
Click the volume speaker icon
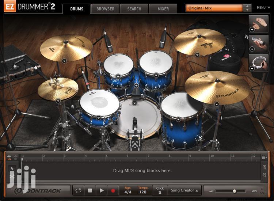coord(210,191)
